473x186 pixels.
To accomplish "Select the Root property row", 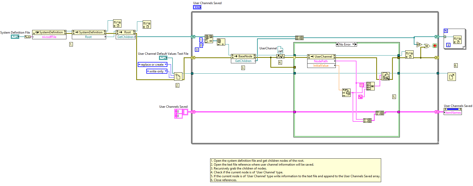I will click(89, 37).
